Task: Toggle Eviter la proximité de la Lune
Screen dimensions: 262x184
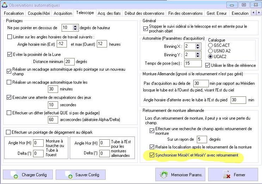Action: point(10,55)
